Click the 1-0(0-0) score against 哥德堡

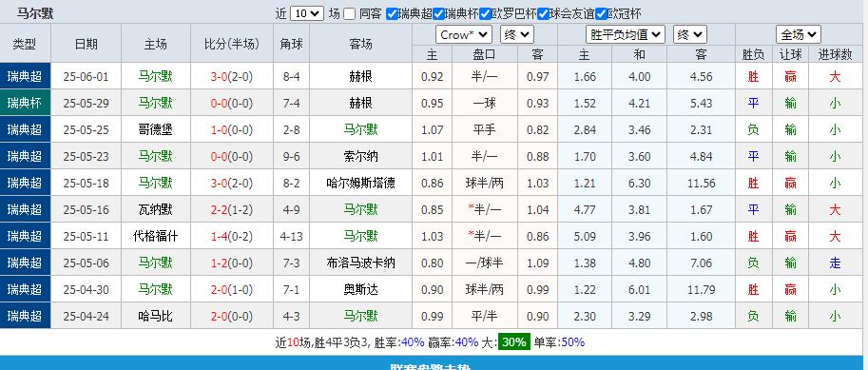231,129
